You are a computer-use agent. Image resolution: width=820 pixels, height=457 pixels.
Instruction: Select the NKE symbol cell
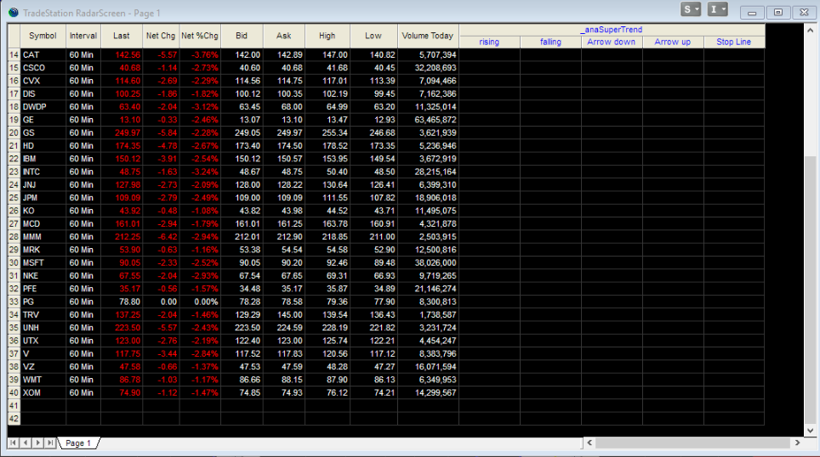43,276
